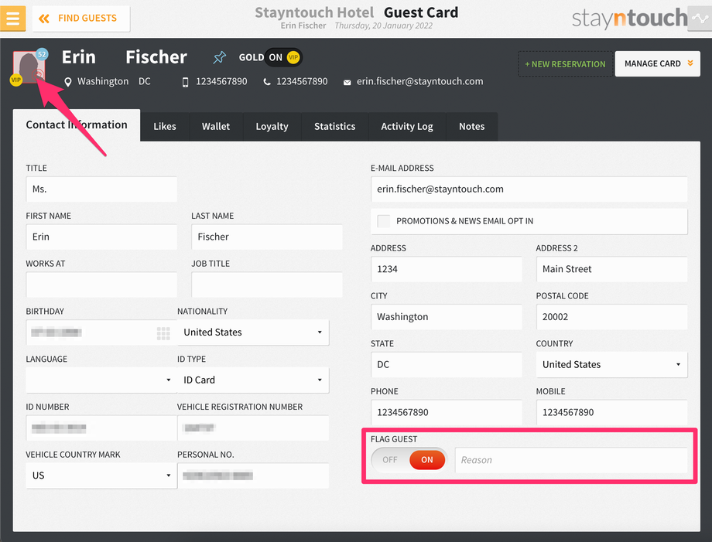Viewport: 712px width, 542px height.
Task: Click the State field
Action: [x=447, y=365]
